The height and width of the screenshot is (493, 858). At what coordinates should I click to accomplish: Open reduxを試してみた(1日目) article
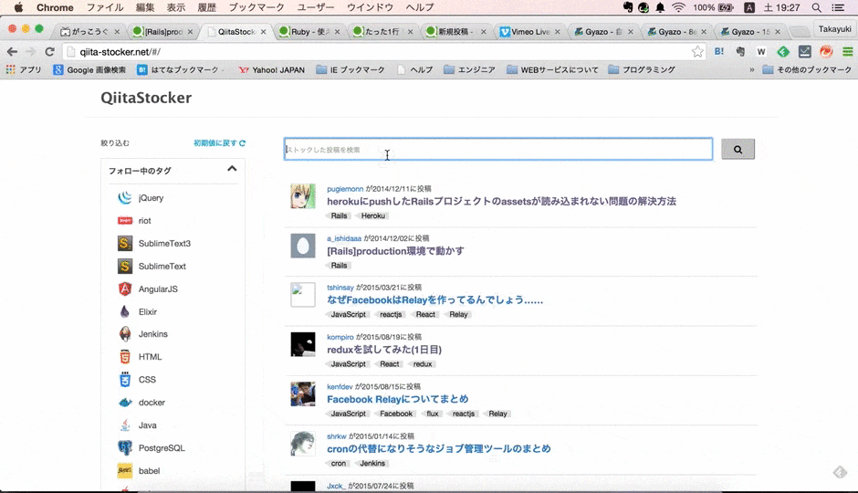pos(384,349)
